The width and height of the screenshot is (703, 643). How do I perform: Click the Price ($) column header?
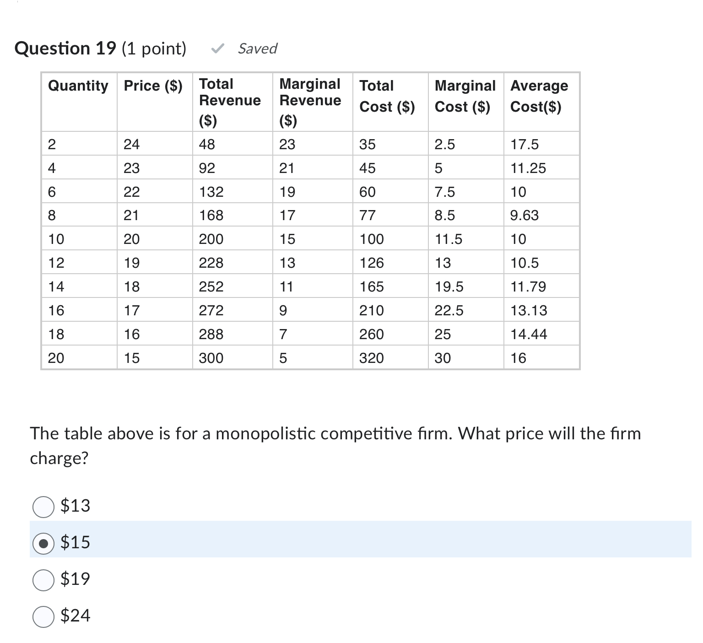pyautogui.click(x=153, y=86)
